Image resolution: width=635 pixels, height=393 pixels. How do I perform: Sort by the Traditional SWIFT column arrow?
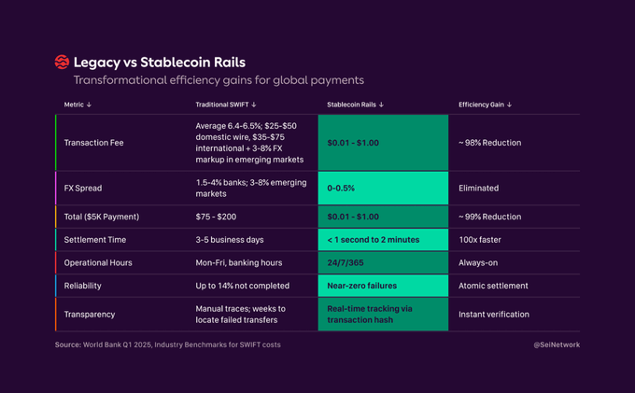[254, 105]
